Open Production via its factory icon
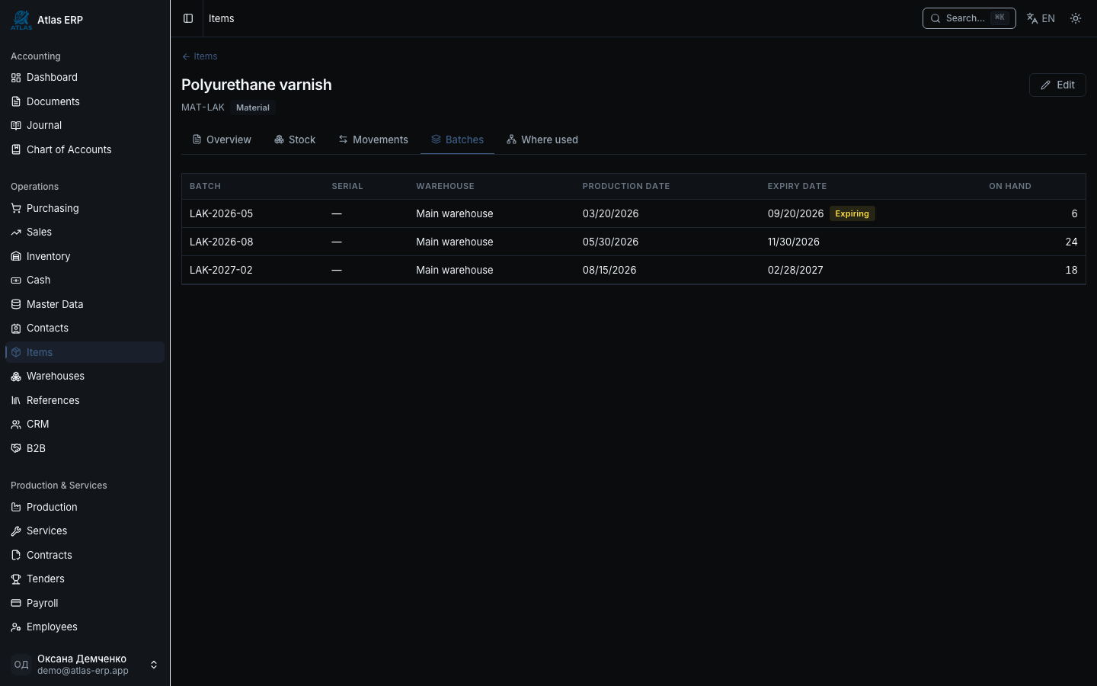The height and width of the screenshot is (686, 1097). (16, 507)
